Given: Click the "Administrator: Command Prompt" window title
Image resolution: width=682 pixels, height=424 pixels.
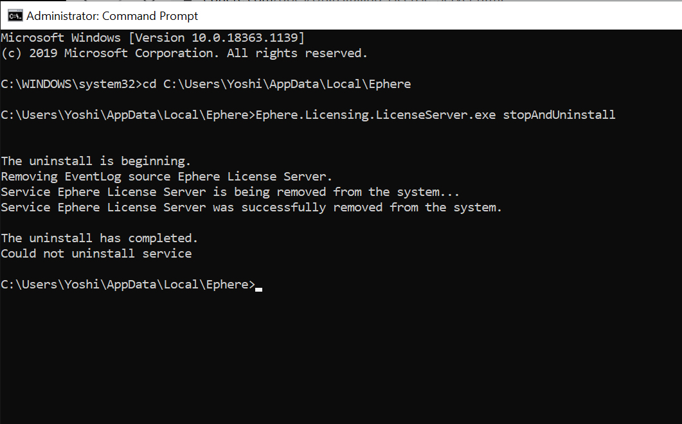Looking at the screenshot, I should tap(112, 15).
